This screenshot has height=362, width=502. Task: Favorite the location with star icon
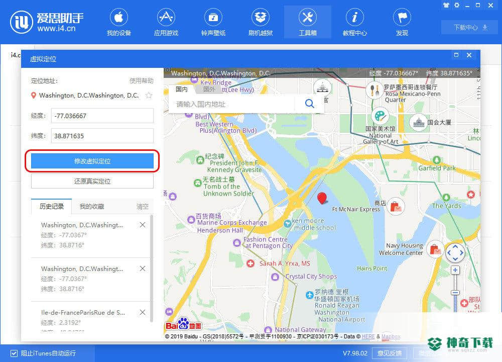[x=149, y=95]
